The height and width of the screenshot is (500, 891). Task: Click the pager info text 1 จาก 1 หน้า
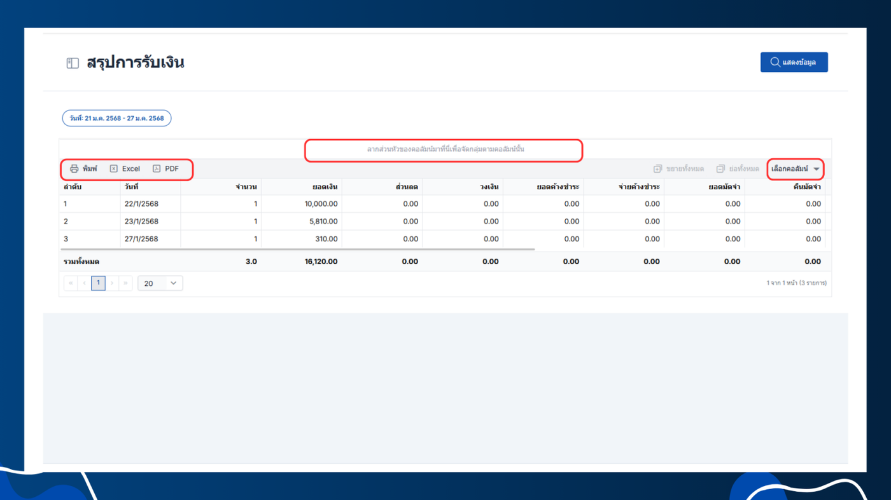point(796,283)
